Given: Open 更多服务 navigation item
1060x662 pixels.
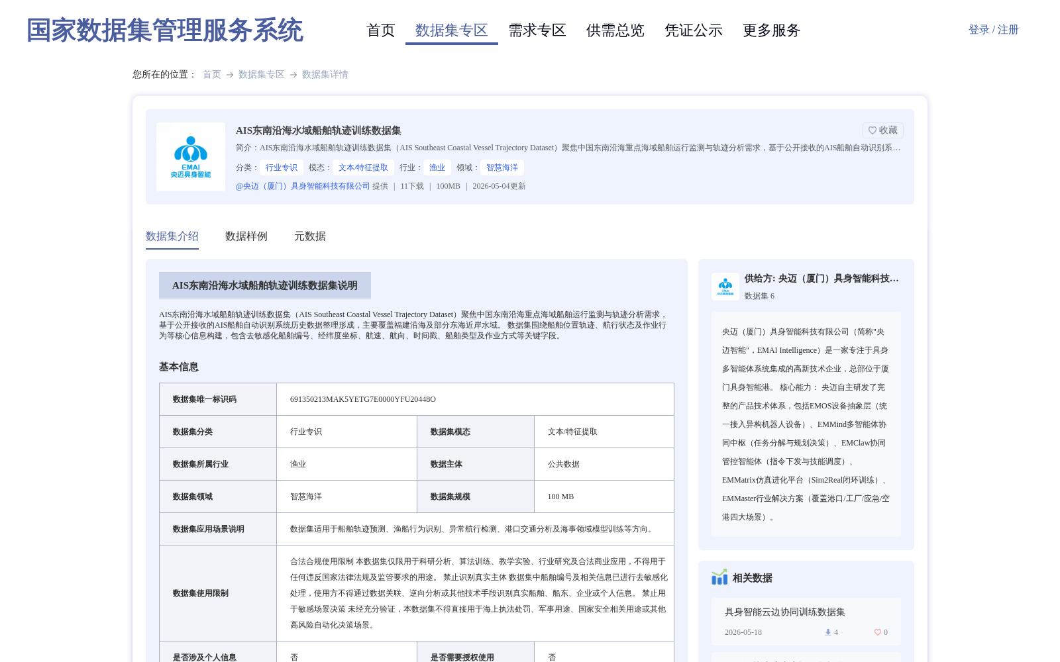Looking at the screenshot, I should pos(772,30).
